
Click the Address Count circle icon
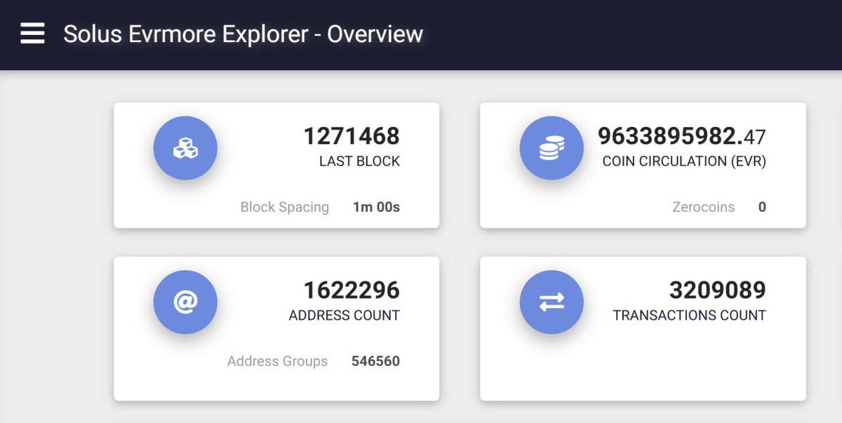click(x=185, y=302)
